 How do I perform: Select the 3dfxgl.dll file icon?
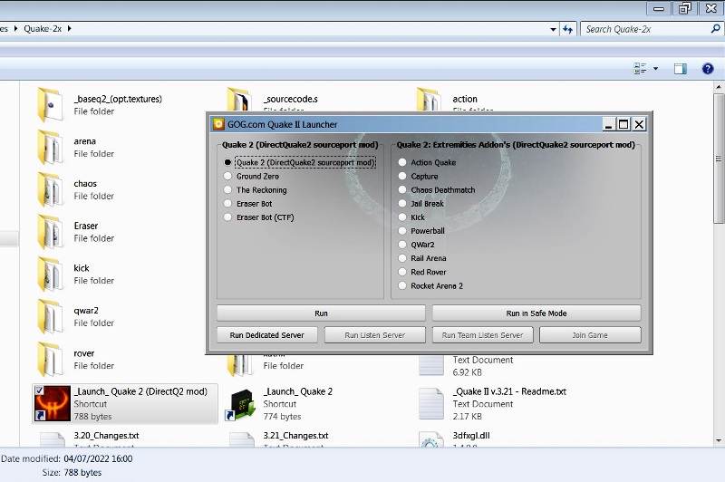431,439
